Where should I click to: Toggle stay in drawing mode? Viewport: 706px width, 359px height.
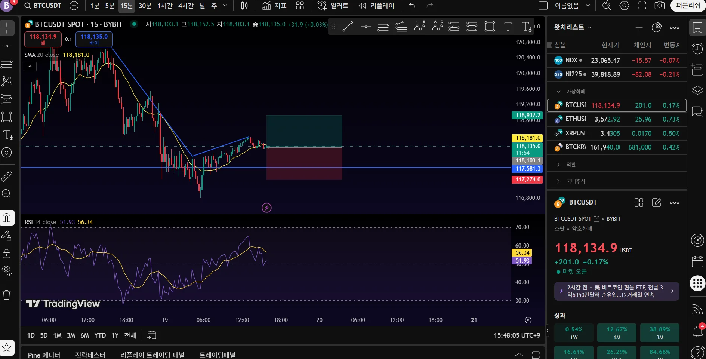pyautogui.click(x=7, y=236)
